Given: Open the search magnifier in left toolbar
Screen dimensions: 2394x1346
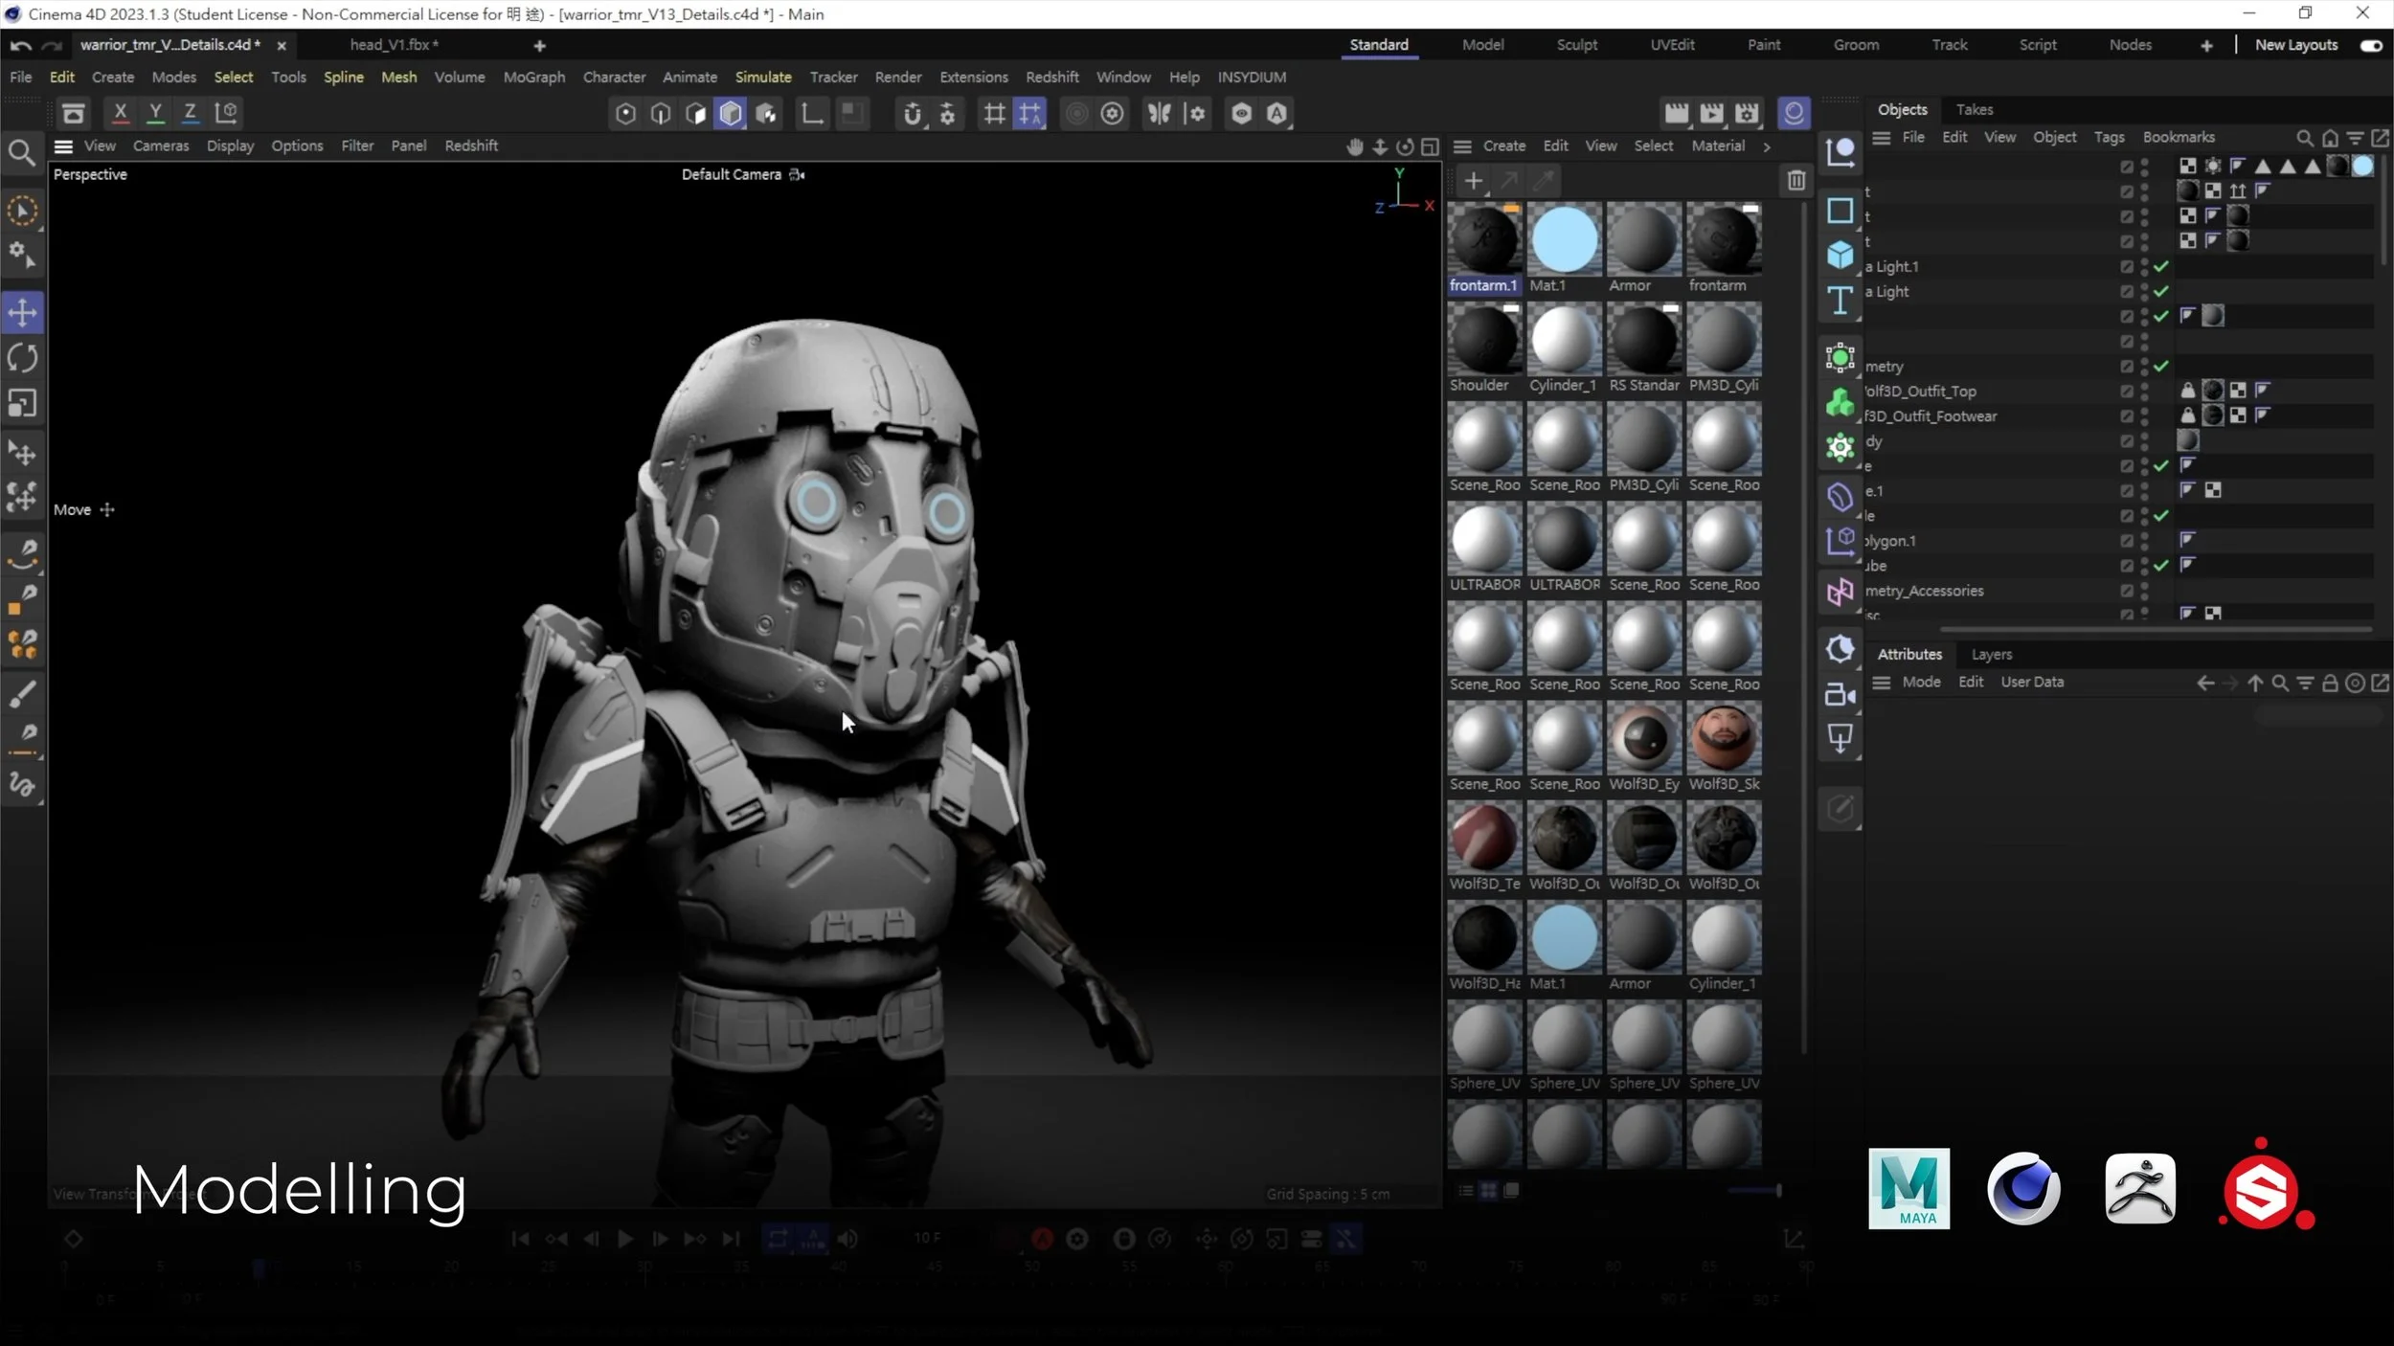Looking at the screenshot, I should [x=21, y=153].
